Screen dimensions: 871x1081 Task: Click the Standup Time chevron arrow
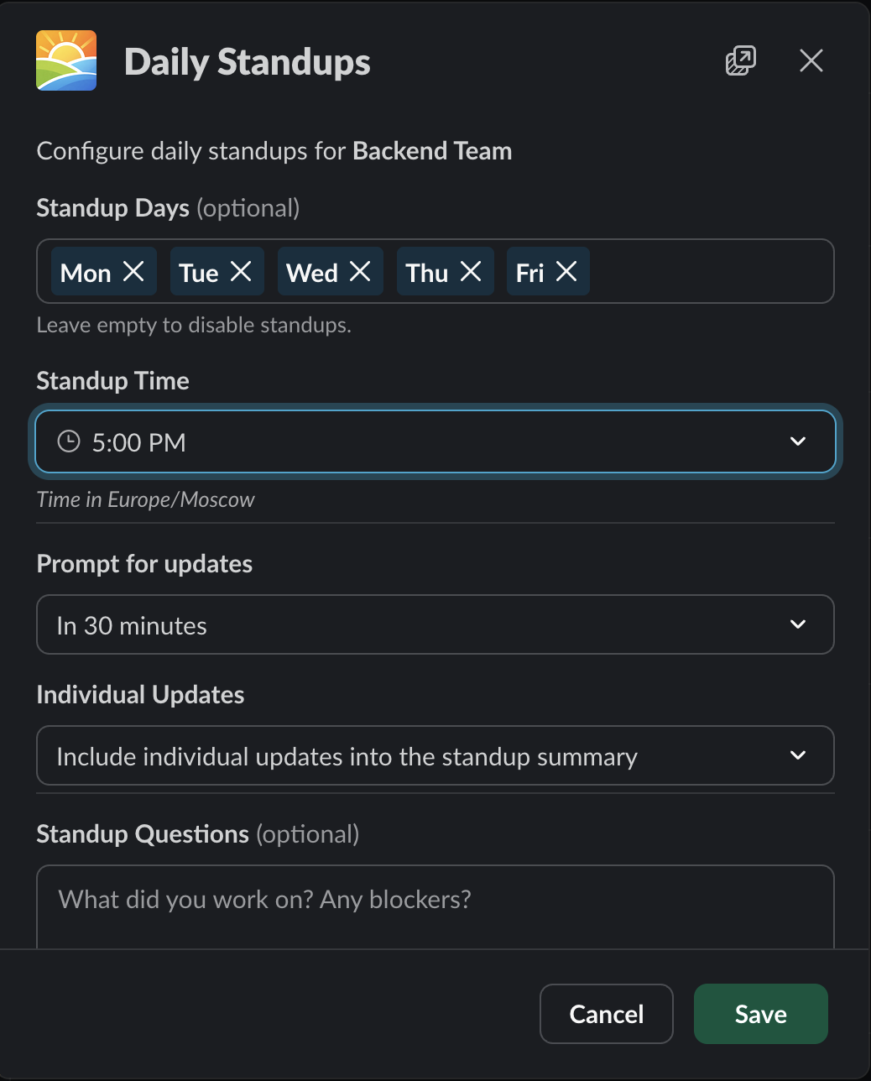(798, 441)
